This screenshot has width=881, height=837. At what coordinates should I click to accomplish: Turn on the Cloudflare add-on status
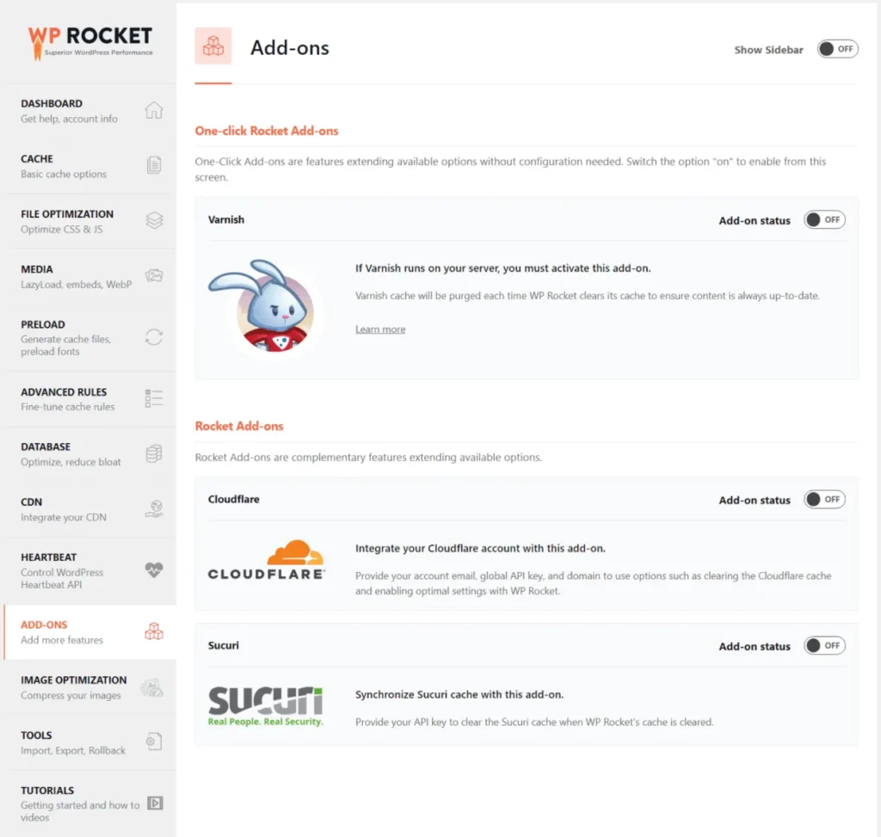[824, 500]
